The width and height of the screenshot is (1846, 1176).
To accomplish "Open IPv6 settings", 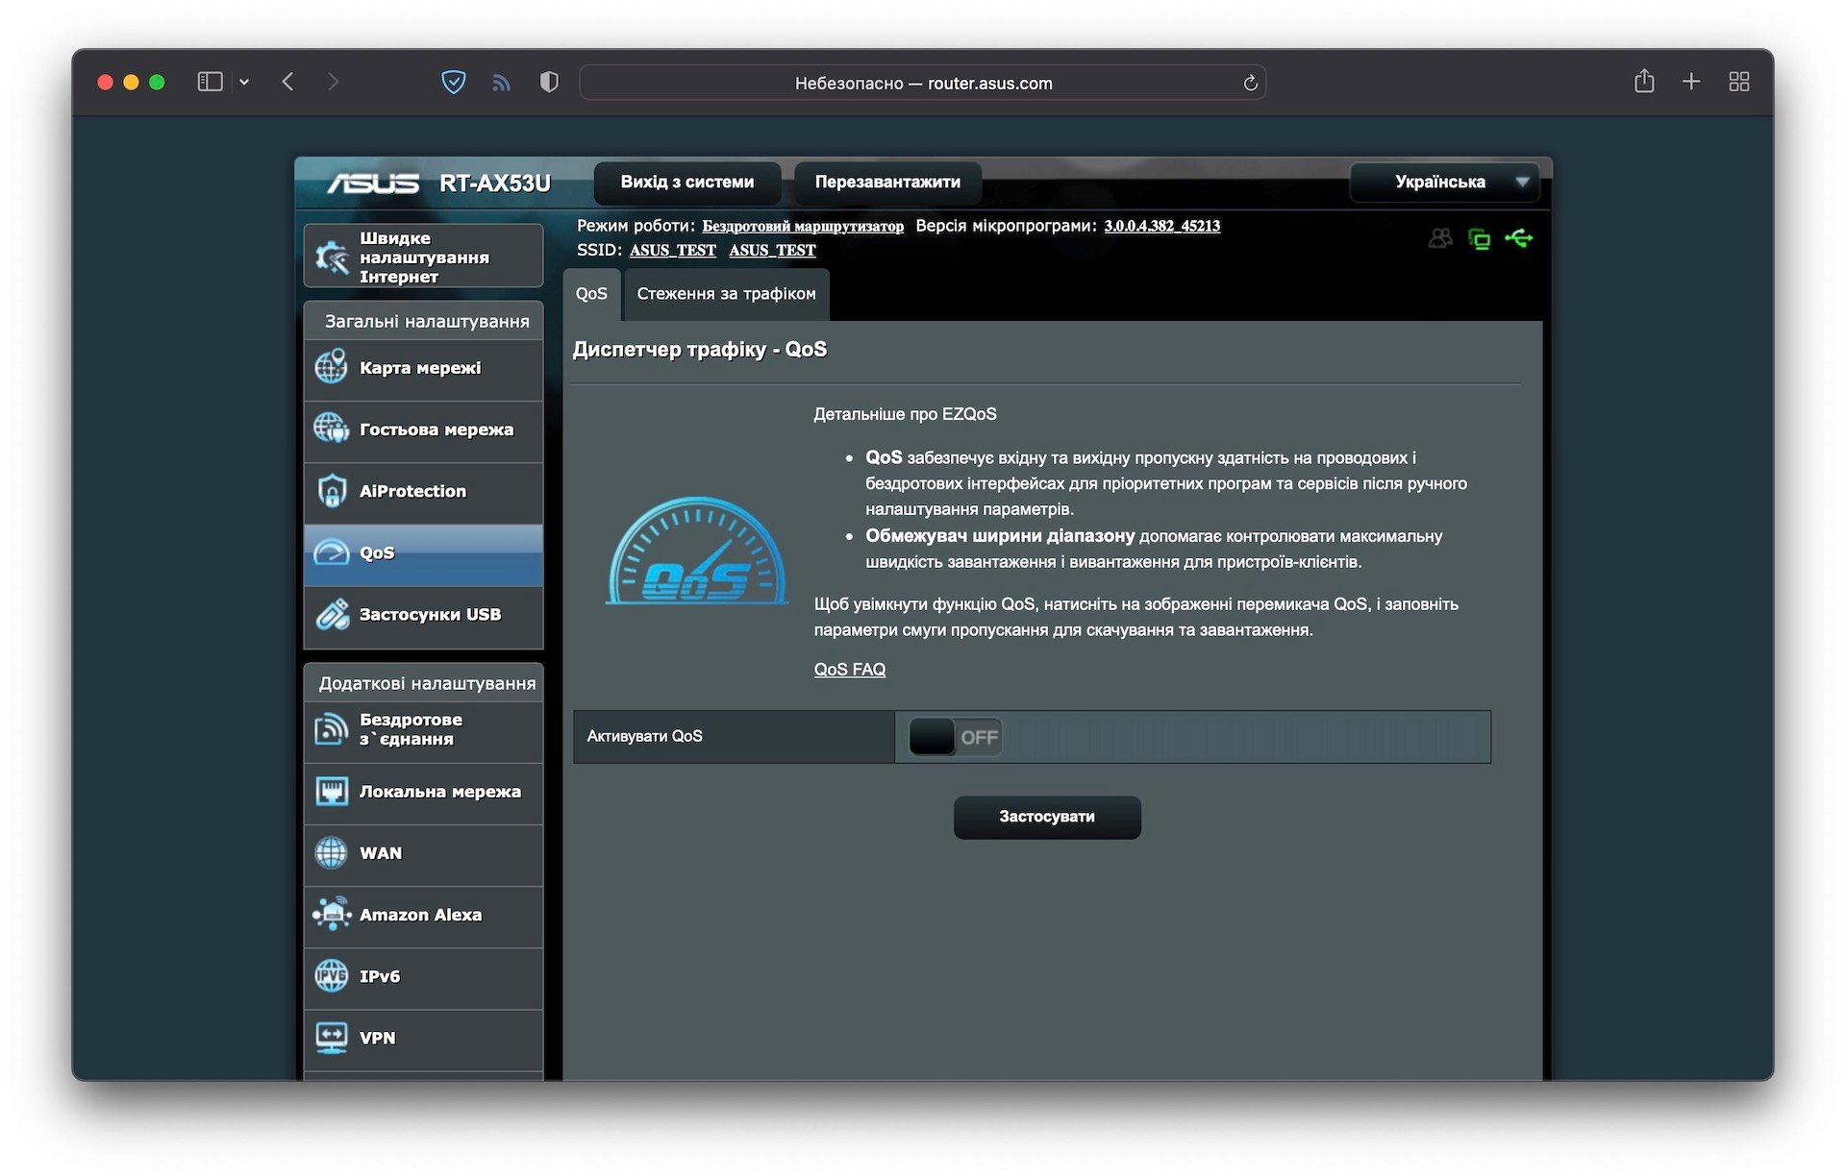I will (x=423, y=976).
